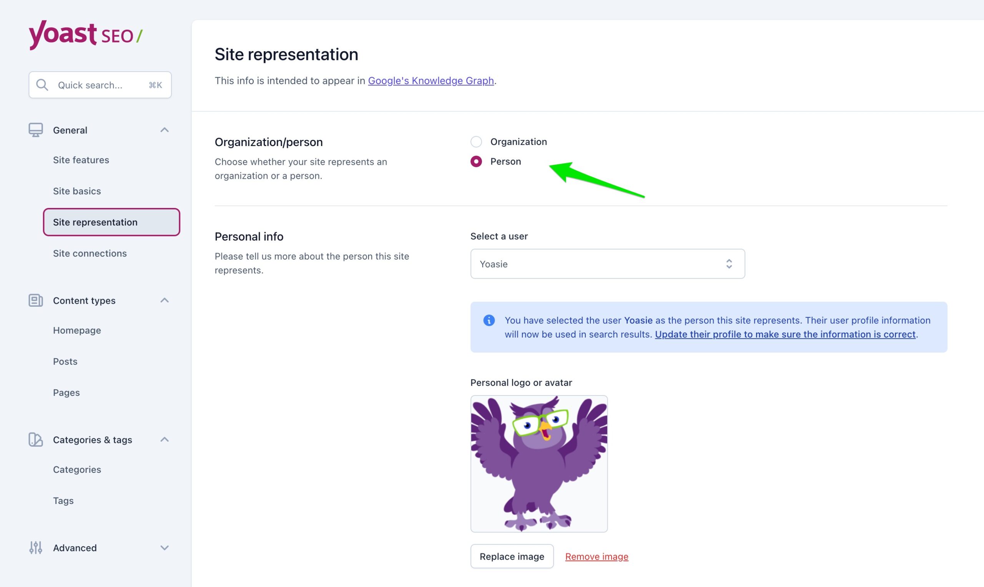Open the Select a user dropdown
The image size is (984, 587).
pos(607,264)
